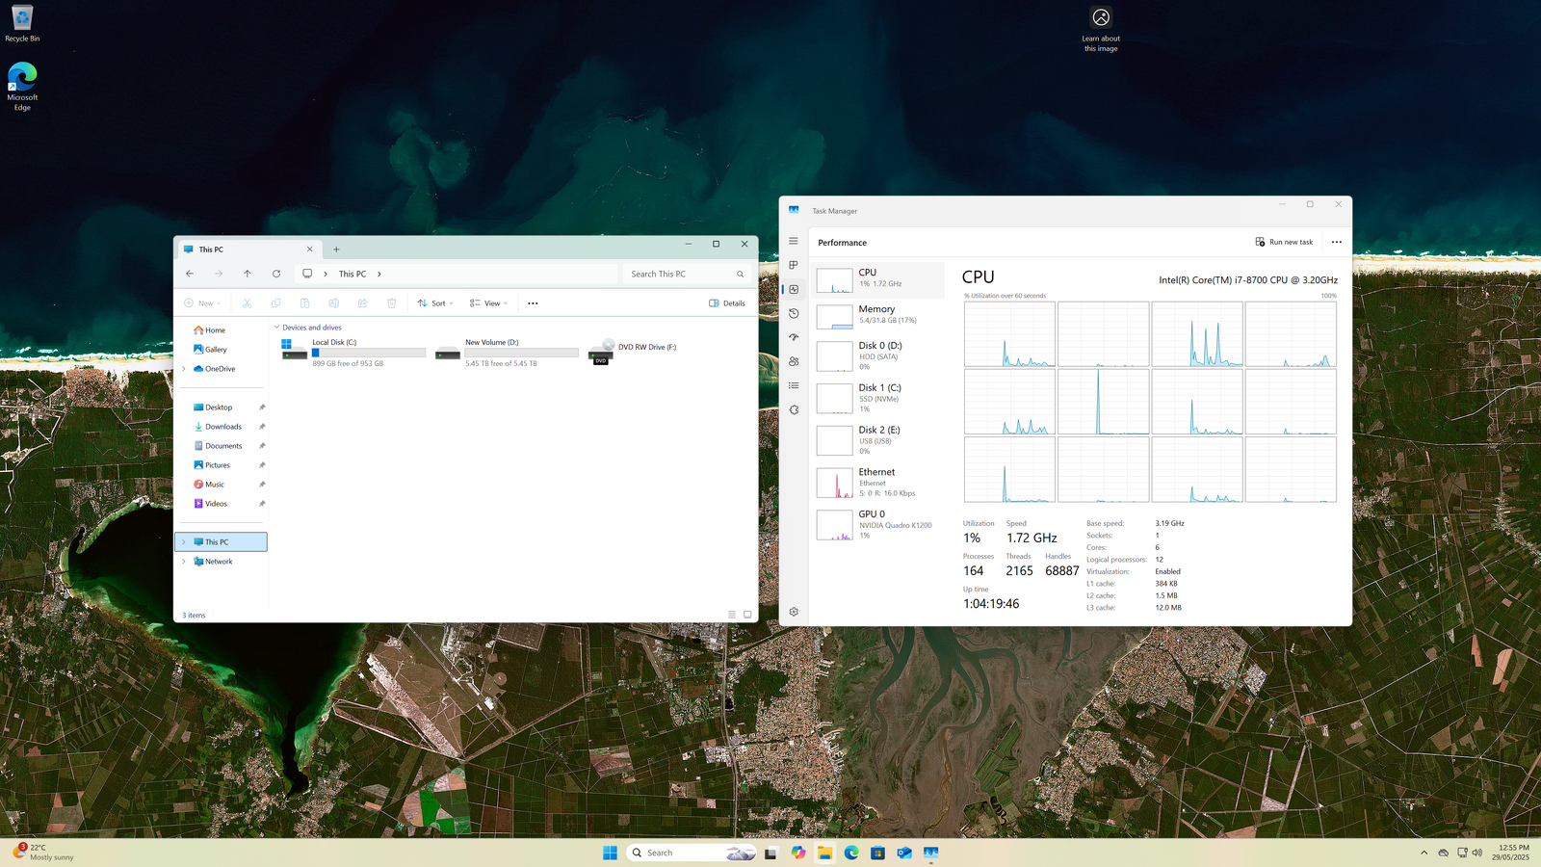Expand the OneDrive tree node
This screenshot has width=1541, height=867.
pyautogui.click(x=184, y=369)
